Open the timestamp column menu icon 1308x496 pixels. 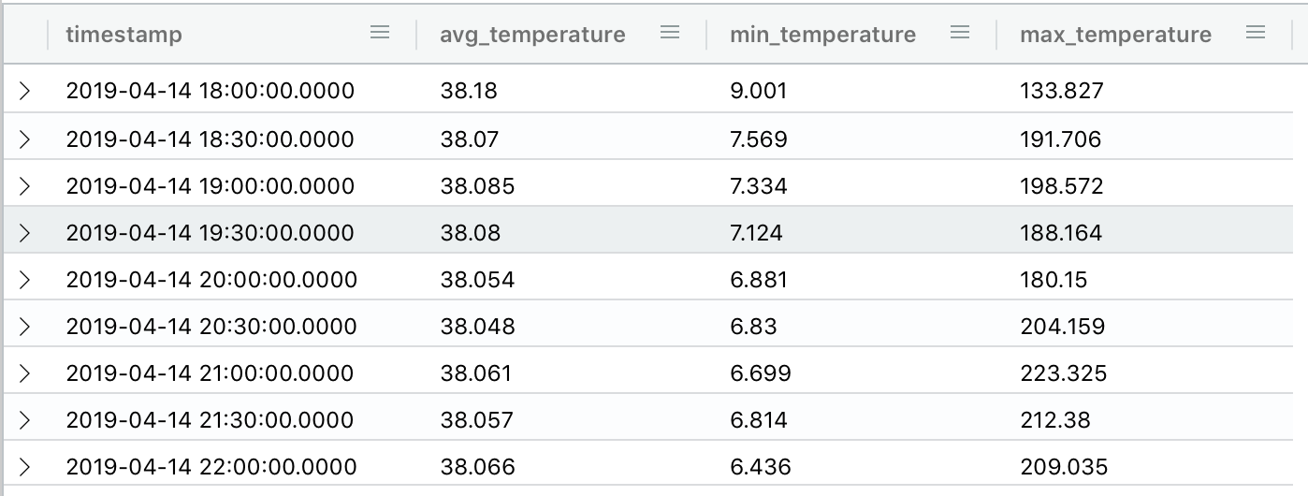tap(380, 33)
